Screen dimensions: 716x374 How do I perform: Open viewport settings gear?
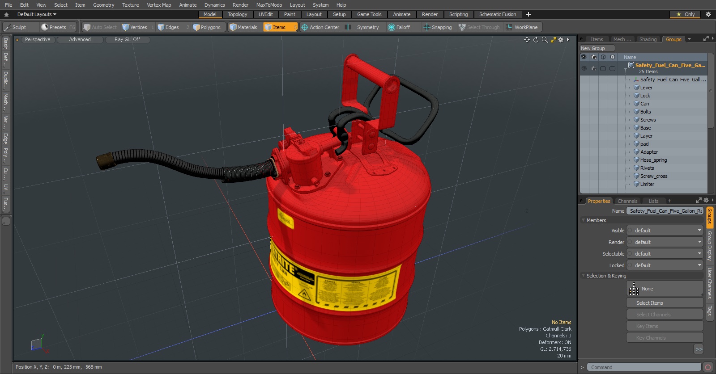pos(561,40)
